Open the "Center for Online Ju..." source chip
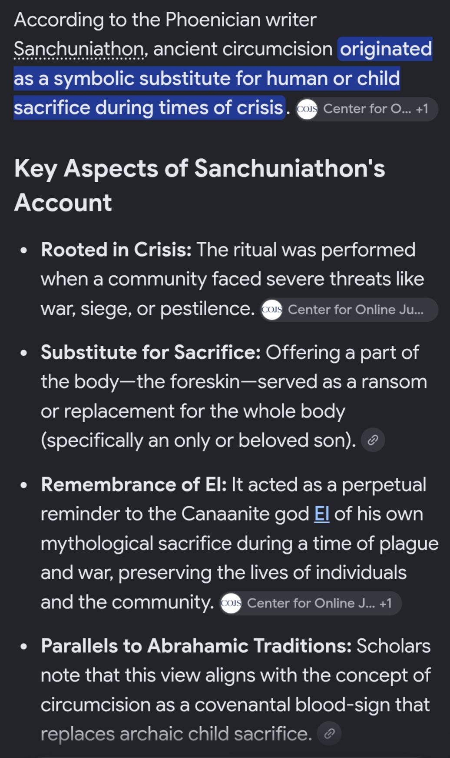This screenshot has height=758, width=450. 349,310
